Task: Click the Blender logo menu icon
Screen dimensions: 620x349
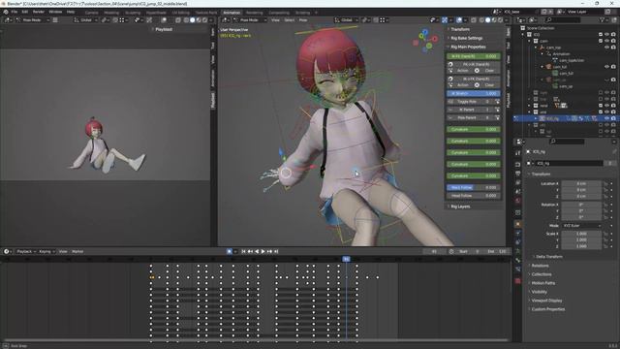Action: pyautogui.click(x=6, y=12)
